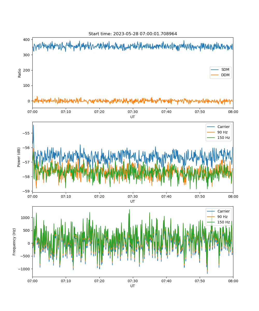This screenshot has height=311, width=259.
Task: Click the 400 tick on the Ratio axis
Action: (x=27, y=40)
